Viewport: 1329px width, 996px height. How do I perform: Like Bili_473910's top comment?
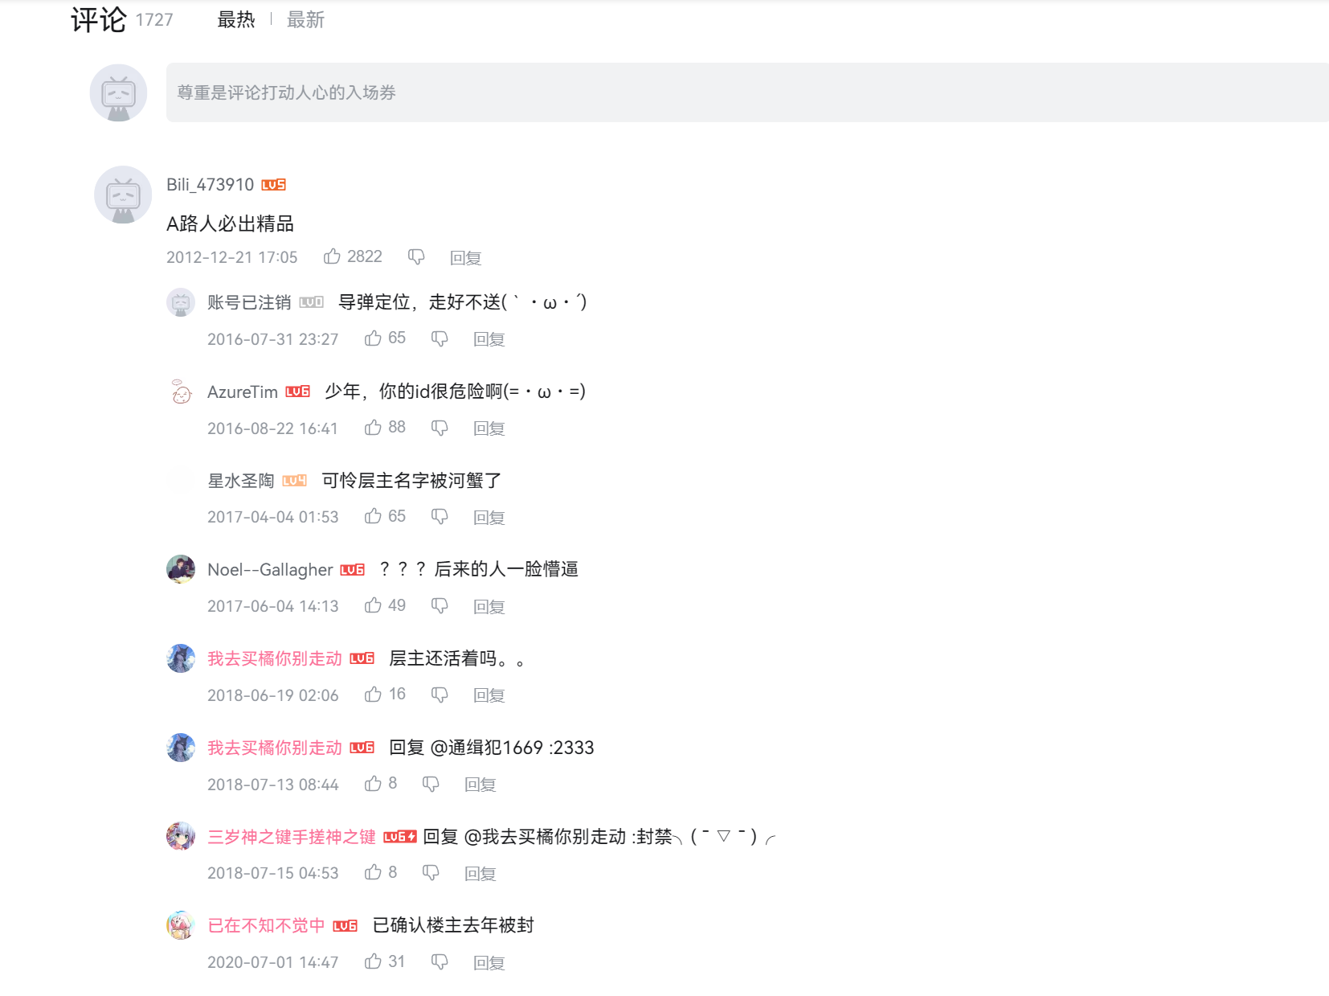(332, 256)
